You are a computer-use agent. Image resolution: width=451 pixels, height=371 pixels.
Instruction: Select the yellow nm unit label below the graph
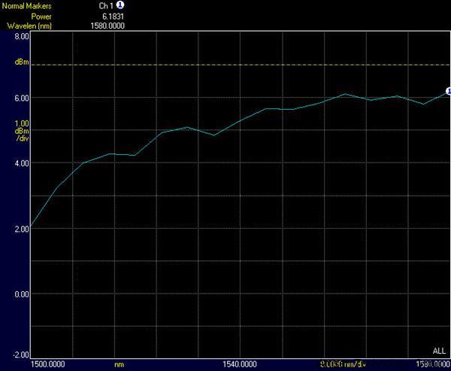119,364
